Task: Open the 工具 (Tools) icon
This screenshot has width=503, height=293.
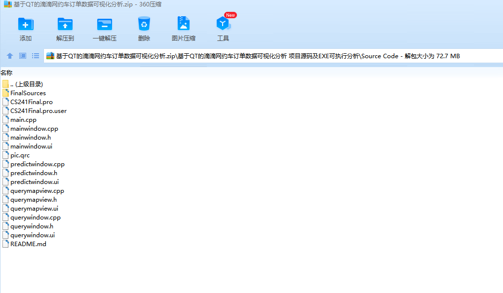Action: (x=223, y=24)
